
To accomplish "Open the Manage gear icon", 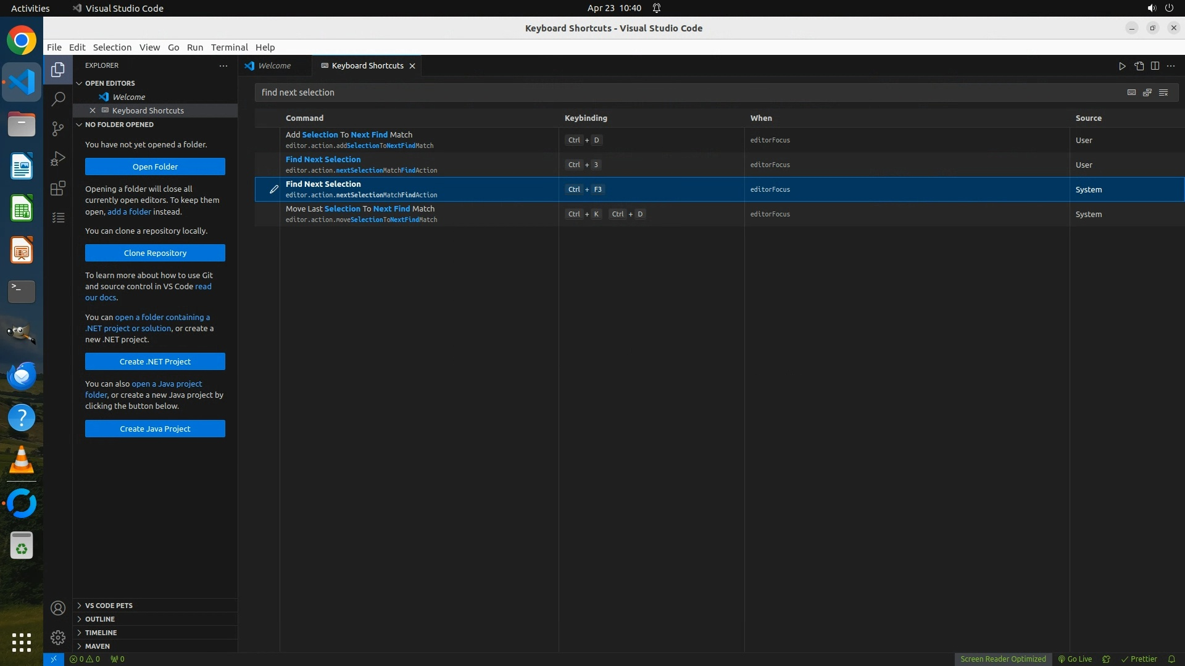I will coord(58,638).
